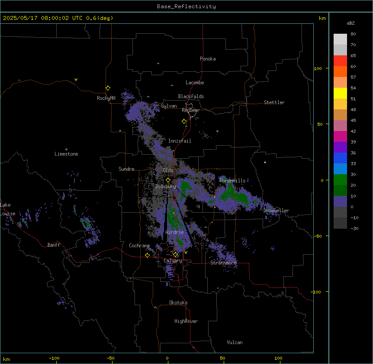Click the green echo cell over ThreeHills
Image resolution: width=373 pixels, height=364 pixels.
click(230, 192)
